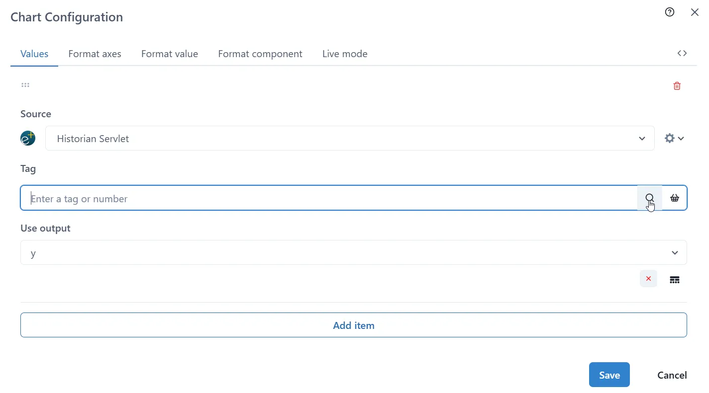The image size is (709, 393).
Task: Browse tags with the basket icon
Action: point(675,198)
